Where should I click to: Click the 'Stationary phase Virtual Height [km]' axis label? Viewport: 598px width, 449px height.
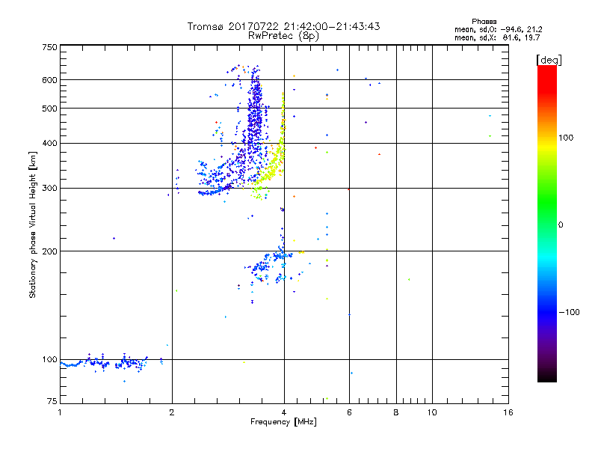coord(32,224)
